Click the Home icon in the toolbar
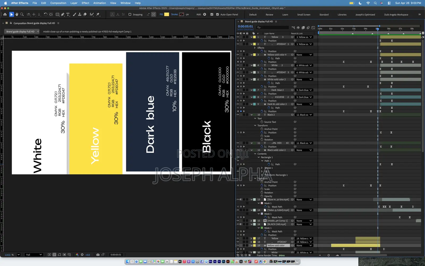 5,14
